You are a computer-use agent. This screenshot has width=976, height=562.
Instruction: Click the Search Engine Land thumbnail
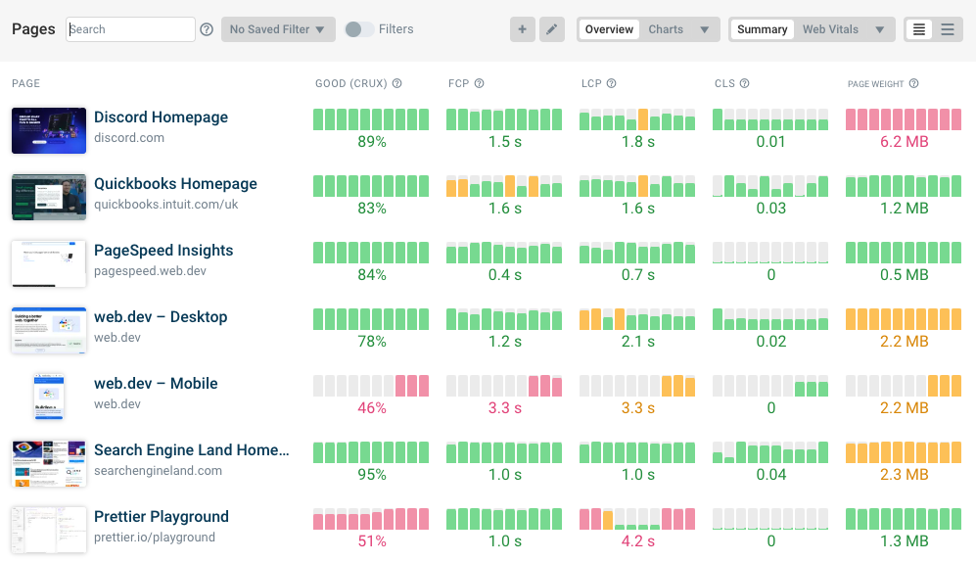coord(49,464)
